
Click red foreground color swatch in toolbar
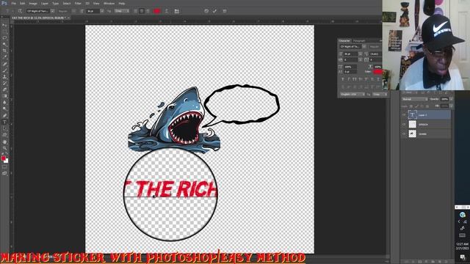(3, 158)
